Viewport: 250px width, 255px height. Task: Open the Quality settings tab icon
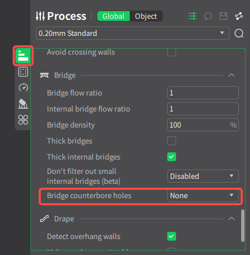(x=23, y=56)
